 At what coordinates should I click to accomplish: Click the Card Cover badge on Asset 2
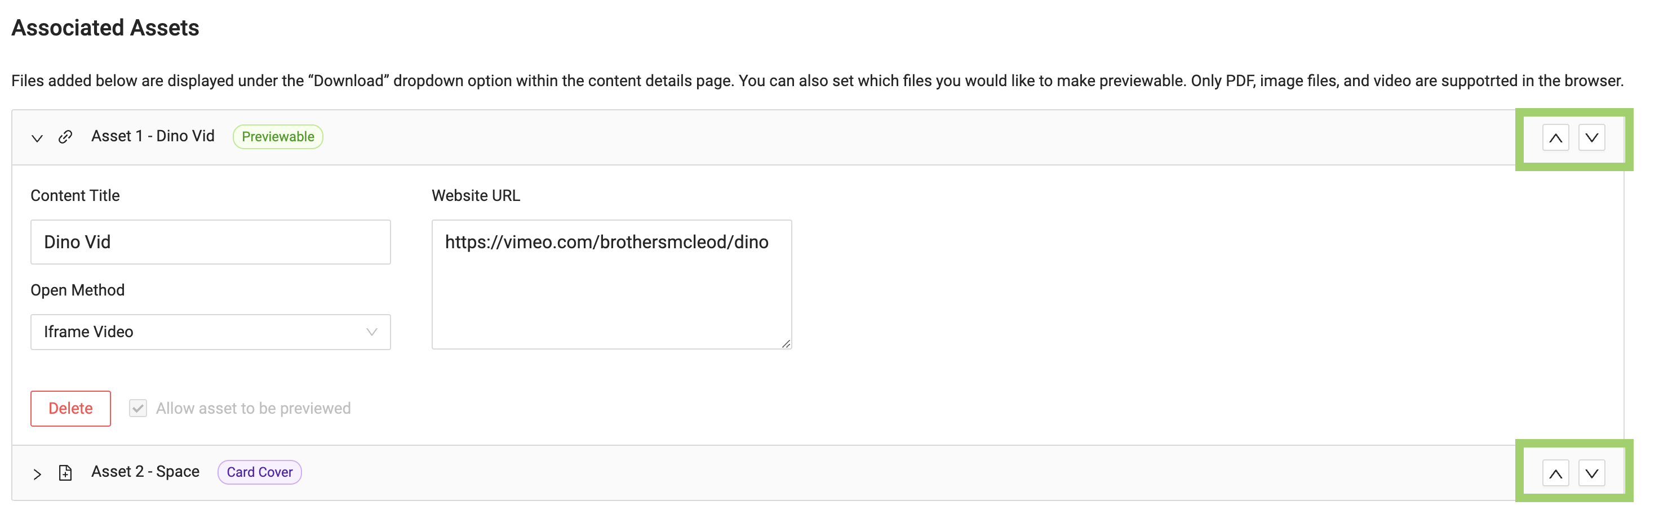point(260,472)
